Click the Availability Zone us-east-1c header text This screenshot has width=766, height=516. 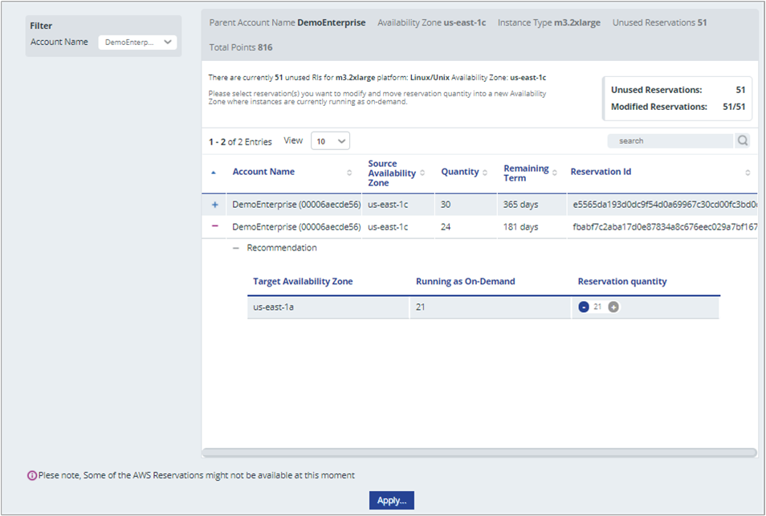coord(431,22)
